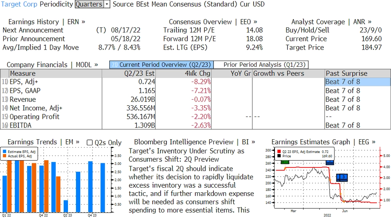Click the 536.167M Operating Profit estimate
391x219 pixels.
click(141, 117)
